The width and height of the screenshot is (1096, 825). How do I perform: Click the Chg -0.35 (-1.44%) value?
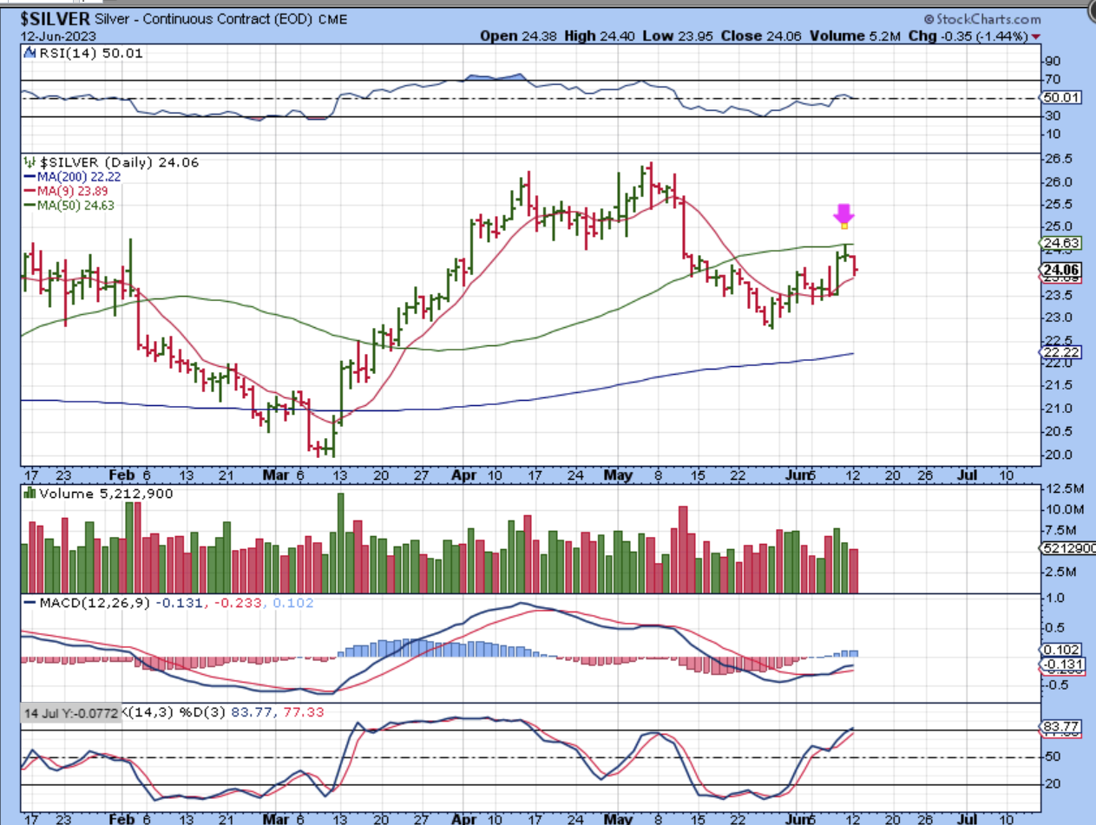(967, 36)
